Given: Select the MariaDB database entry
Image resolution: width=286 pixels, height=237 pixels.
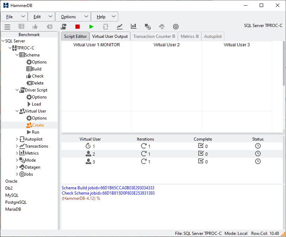Looking at the screenshot, I should tap(13, 209).
